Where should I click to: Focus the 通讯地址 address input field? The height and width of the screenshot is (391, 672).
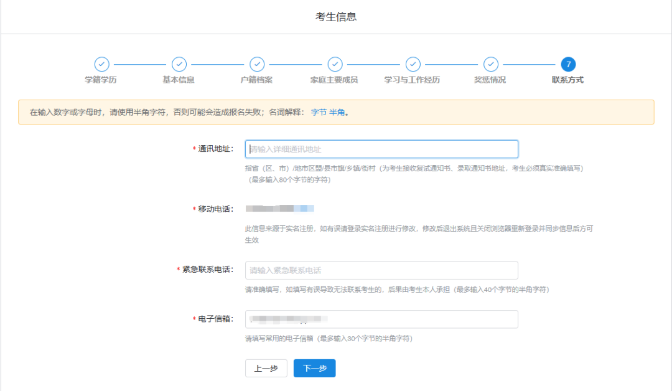[x=381, y=149]
